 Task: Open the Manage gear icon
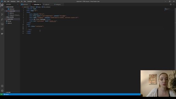pyautogui.click(x=2, y=91)
